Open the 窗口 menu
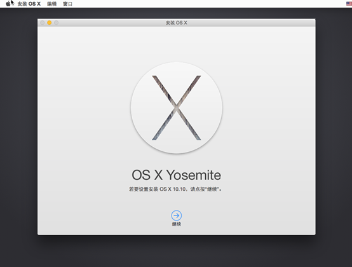This screenshot has width=352, height=267. pos(67,4)
